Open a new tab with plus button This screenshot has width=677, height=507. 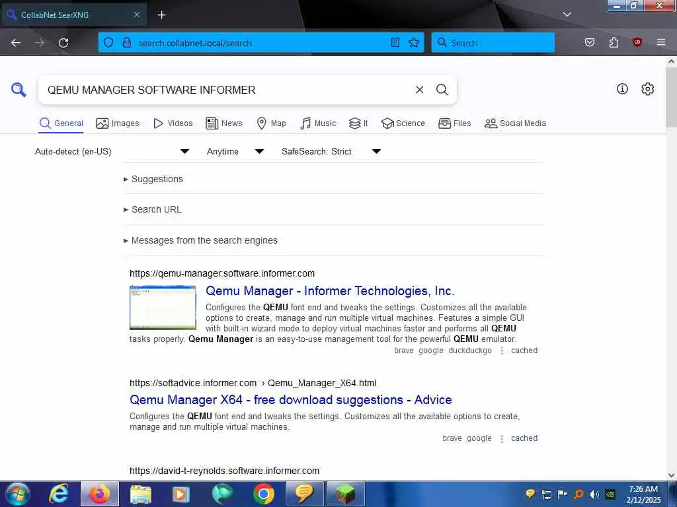(161, 15)
